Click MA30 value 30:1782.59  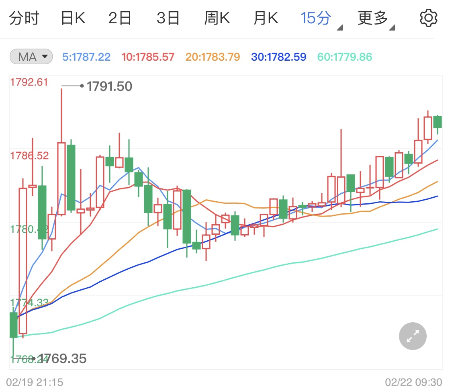click(x=278, y=57)
